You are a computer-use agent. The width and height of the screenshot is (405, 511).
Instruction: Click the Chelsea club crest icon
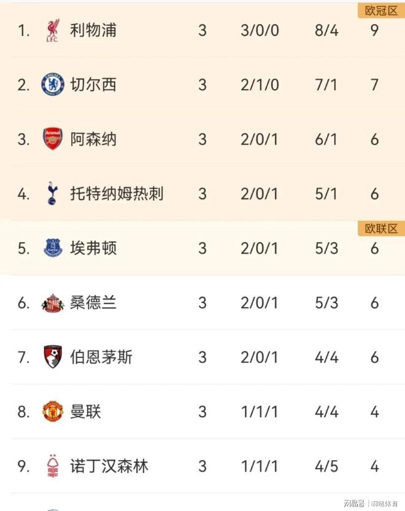click(x=52, y=84)
